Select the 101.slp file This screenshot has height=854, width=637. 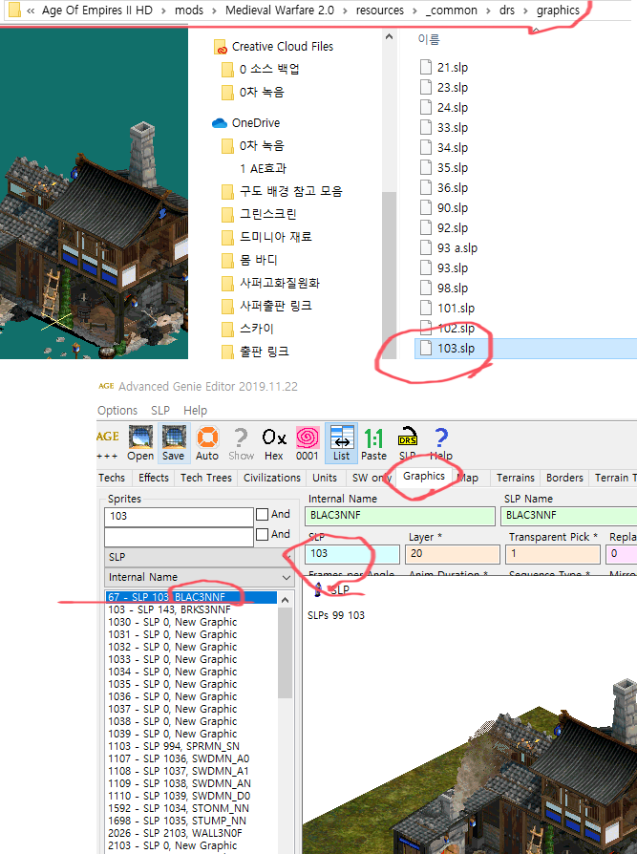click(456, 309)
